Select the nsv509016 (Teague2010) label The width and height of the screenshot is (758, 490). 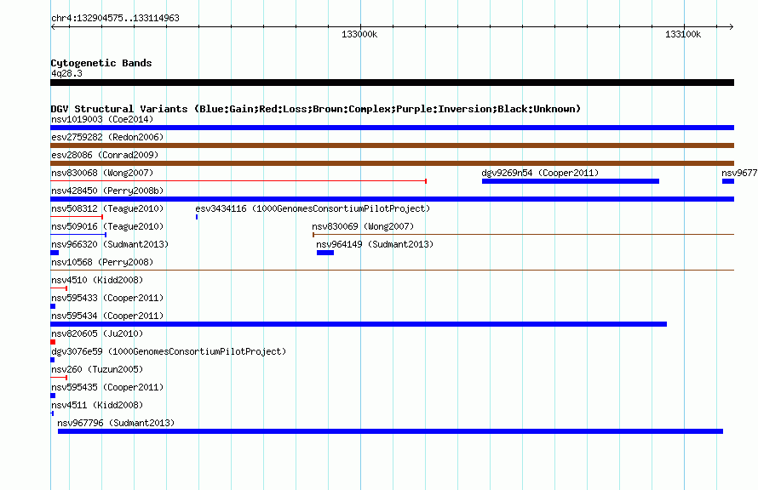[x=107, y=226]
